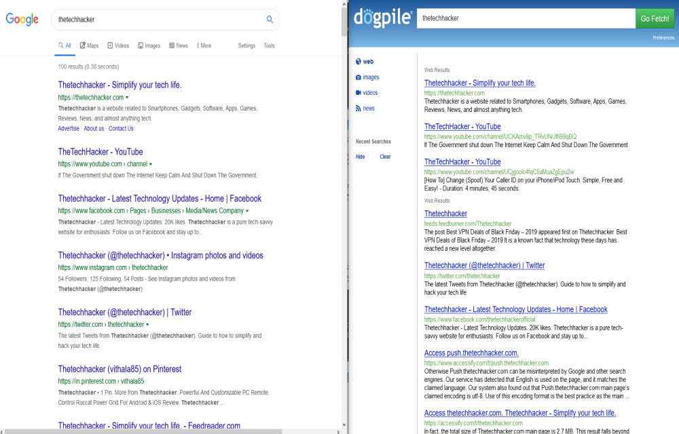Open the thetechhacker.com URL dropdown arrow in Google
679x434 pixels.
[x=127, y=98]
